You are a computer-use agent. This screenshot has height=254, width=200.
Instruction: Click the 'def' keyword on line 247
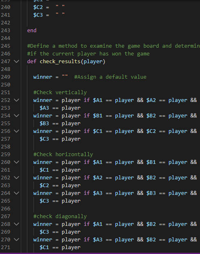tap(32, 62)
